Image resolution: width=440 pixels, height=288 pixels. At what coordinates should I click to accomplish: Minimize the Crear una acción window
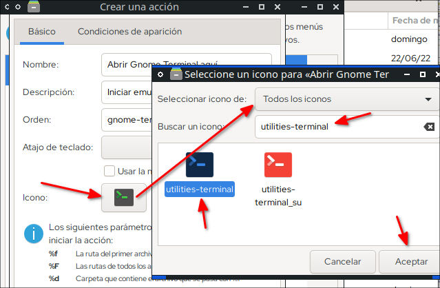246,7
